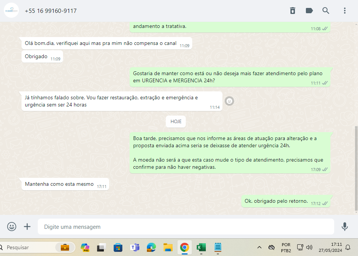Search messages with the magnifier icon
358x256 pixels.
click(326, 11)
